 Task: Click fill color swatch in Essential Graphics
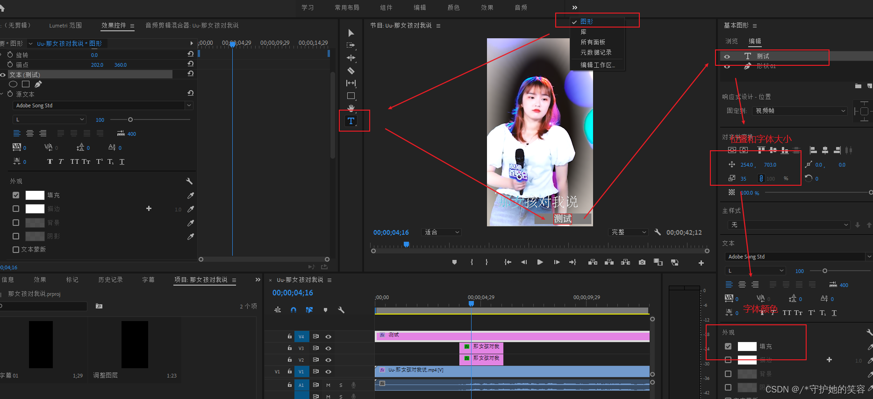tap(747, 346)
